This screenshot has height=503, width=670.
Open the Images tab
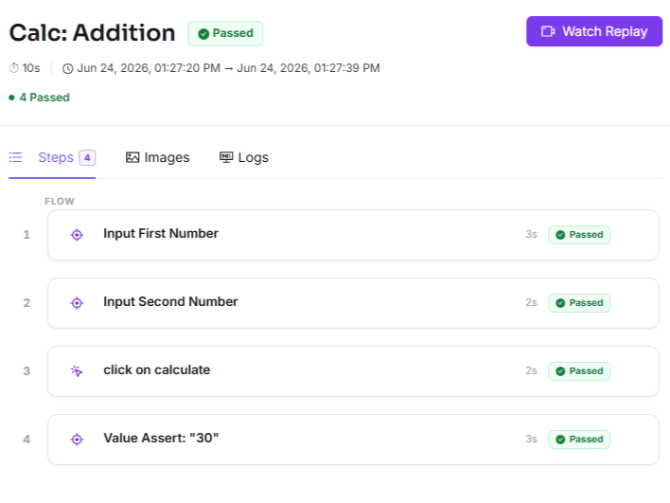tap(157, 157)
